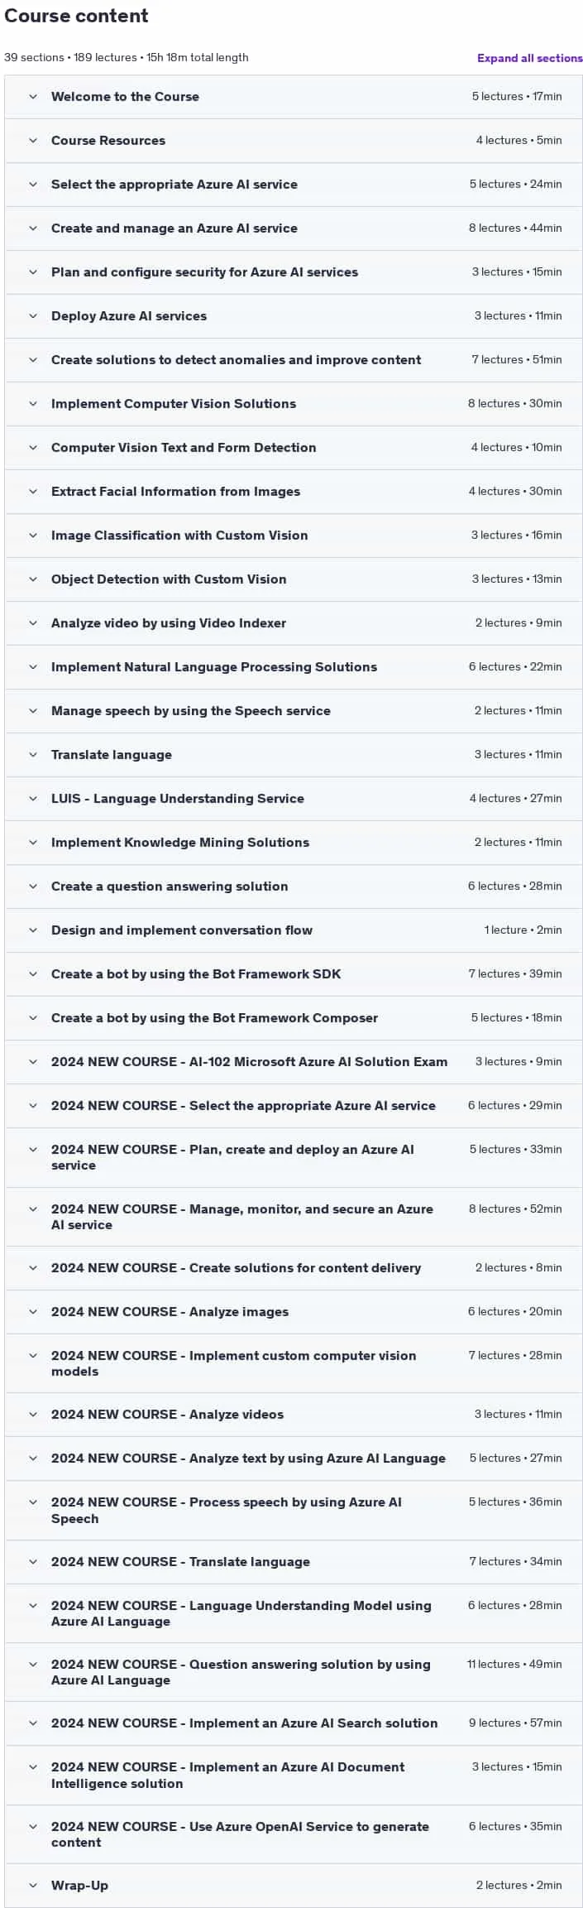Viewport: 583px width, 1908px height.
Task: Expand Extract Facial Information from Images
Action: 294,492
